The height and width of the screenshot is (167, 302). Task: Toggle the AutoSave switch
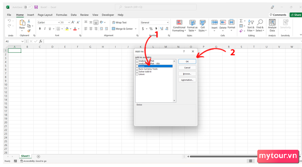[x=28, y=7]
